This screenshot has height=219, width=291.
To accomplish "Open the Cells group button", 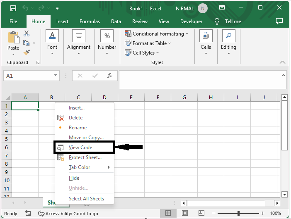I will pyautogui.click(x=206, y=42).
